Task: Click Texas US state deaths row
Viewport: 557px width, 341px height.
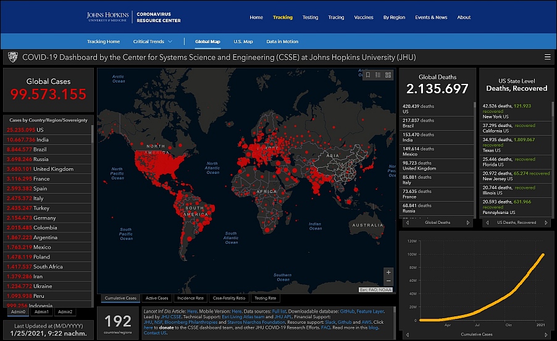Action: tap(516, 145)
